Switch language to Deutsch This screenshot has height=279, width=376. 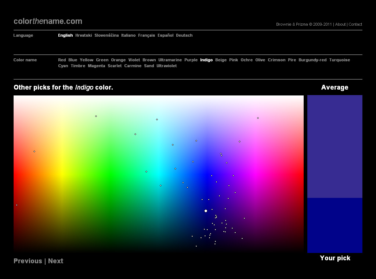pyautogui.click(x=184, y=36)
